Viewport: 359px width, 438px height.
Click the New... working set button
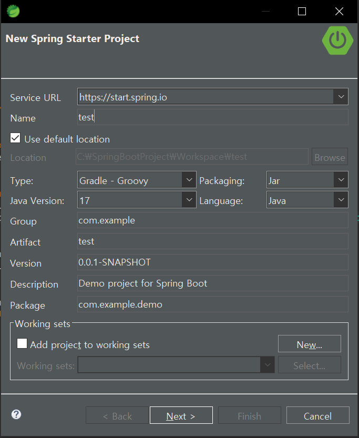309,344
